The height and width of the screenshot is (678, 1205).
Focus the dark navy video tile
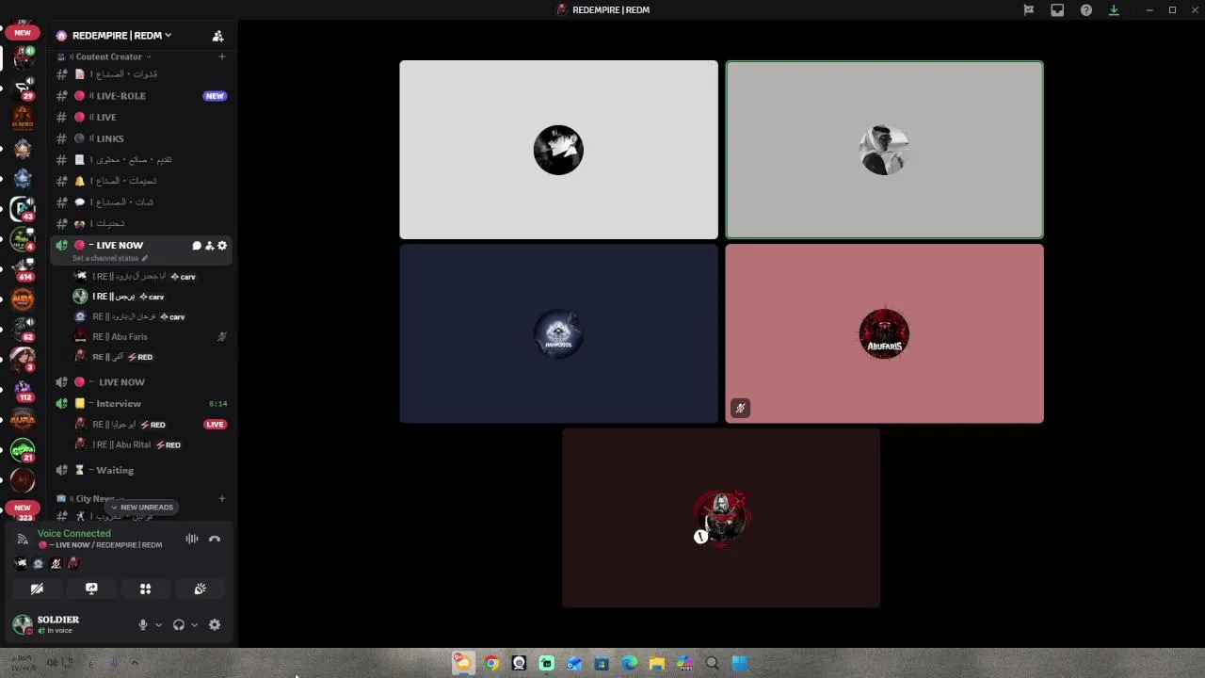(x=558, y=333)
